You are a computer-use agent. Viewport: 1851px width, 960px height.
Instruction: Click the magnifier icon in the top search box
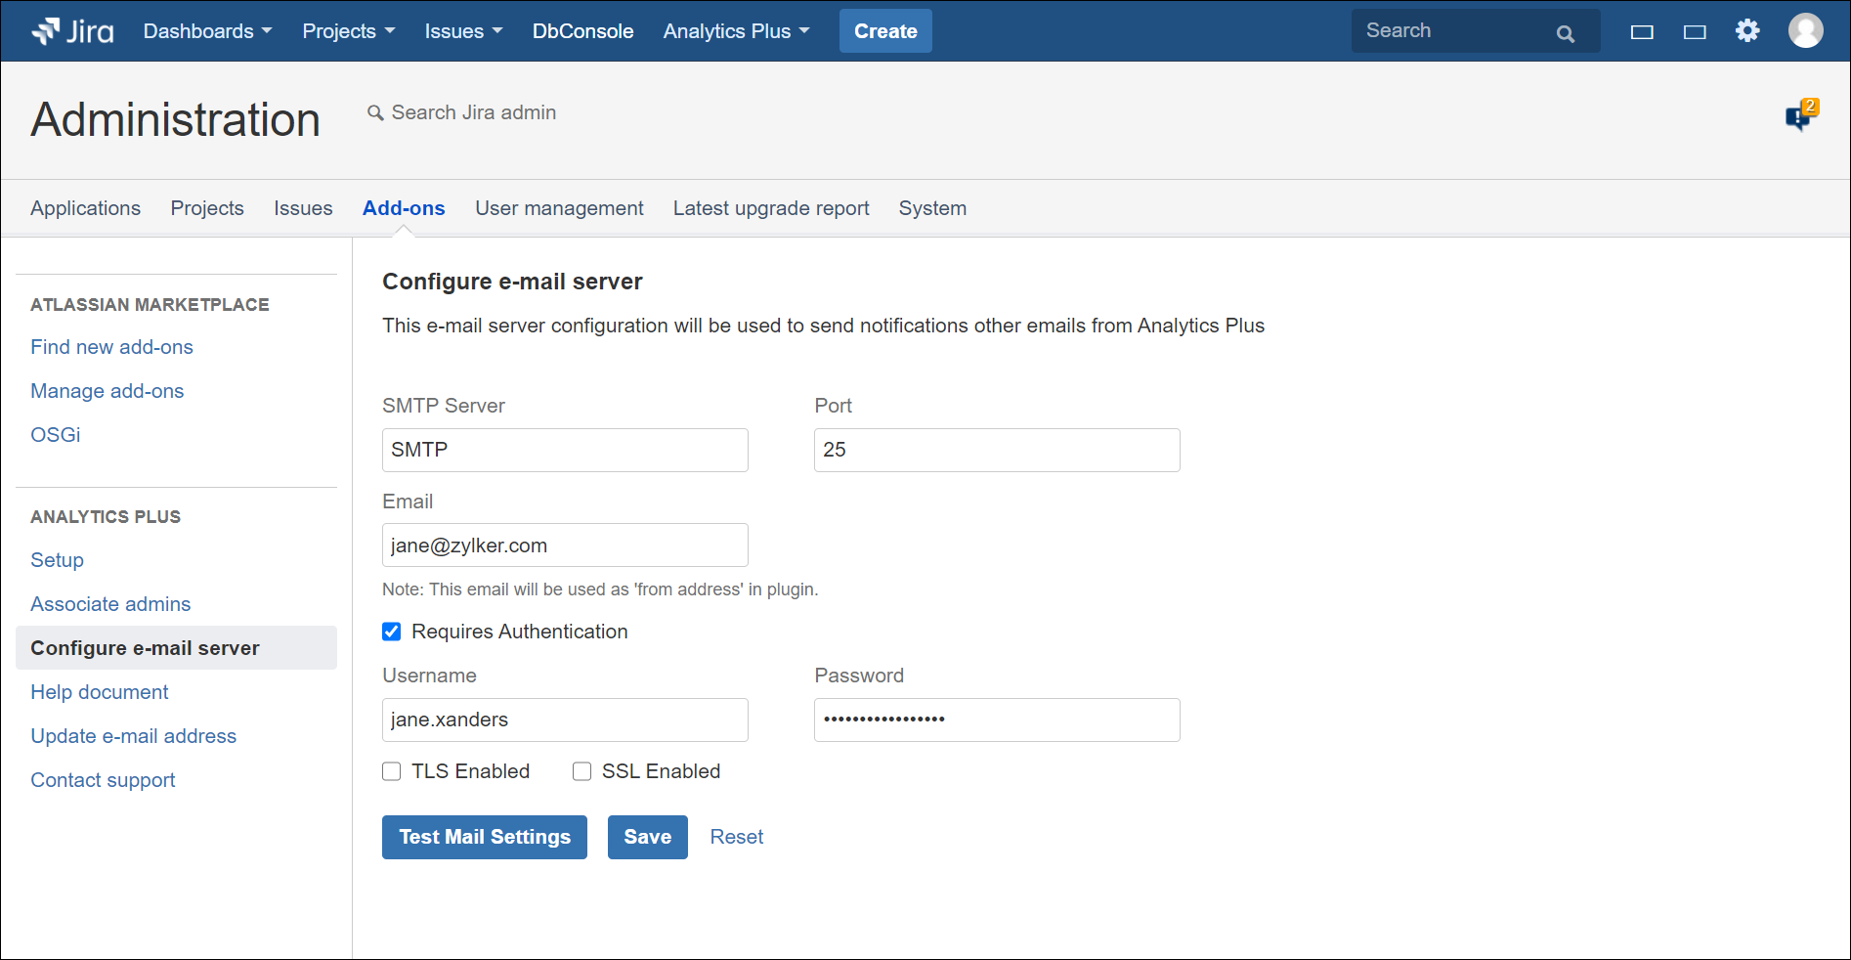point(1565,33)
